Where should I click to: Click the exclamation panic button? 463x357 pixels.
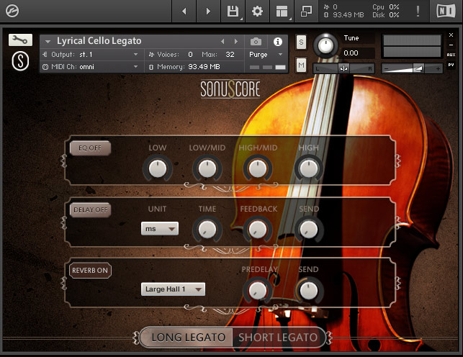(x=418, y=12)
